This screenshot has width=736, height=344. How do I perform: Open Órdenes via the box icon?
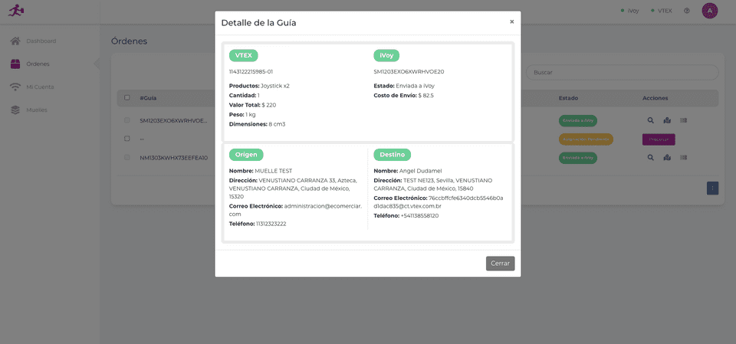[15, 64]
